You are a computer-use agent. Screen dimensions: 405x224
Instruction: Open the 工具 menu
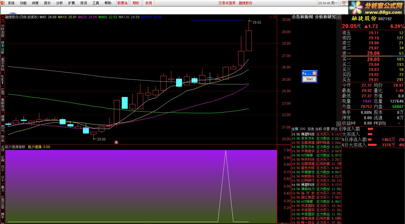(96, 3)
